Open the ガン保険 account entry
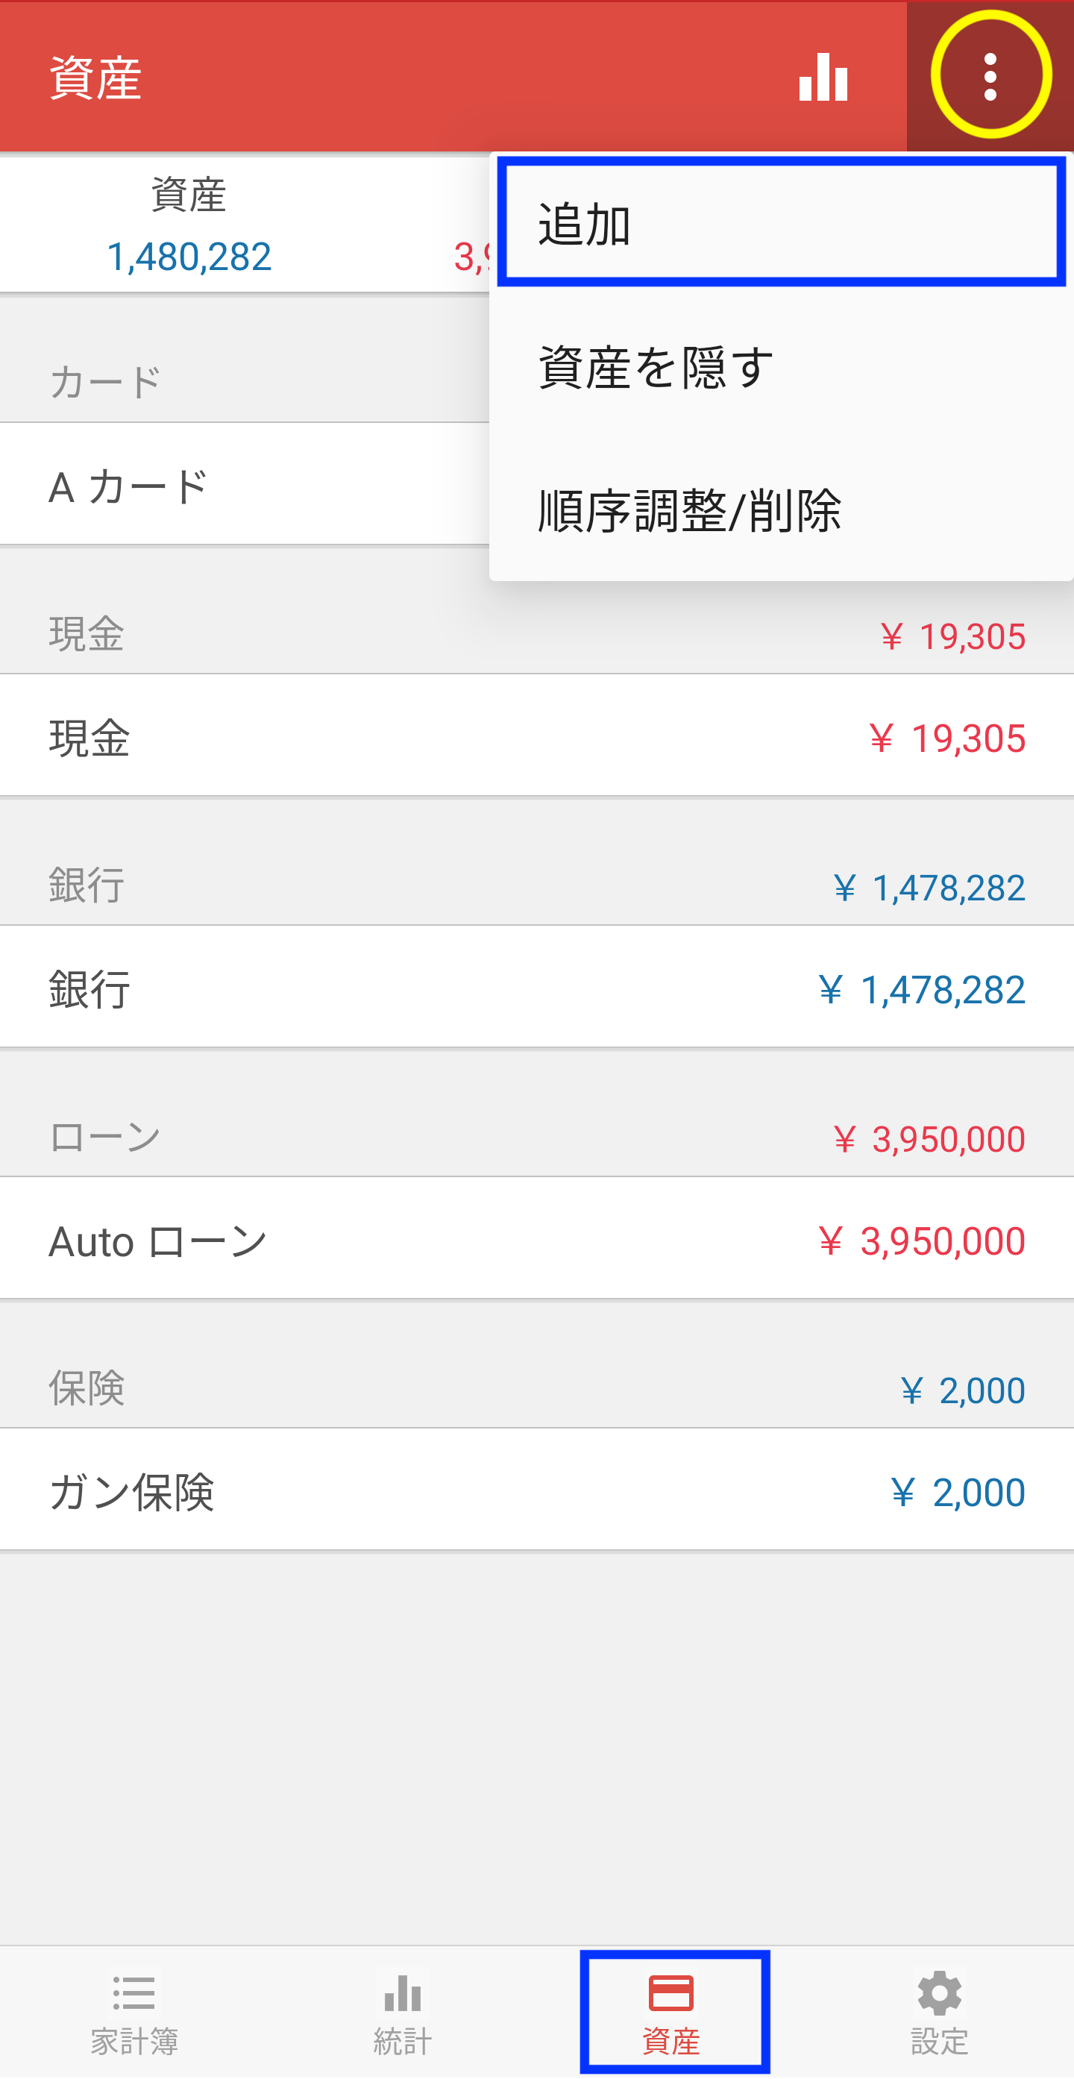 click(x=536, y=1490)
